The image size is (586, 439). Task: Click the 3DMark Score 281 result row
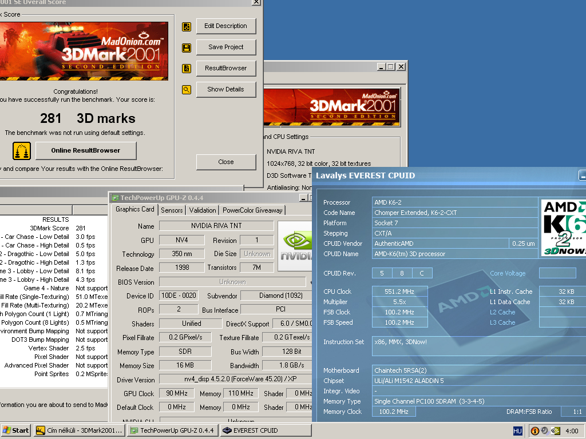54,228
